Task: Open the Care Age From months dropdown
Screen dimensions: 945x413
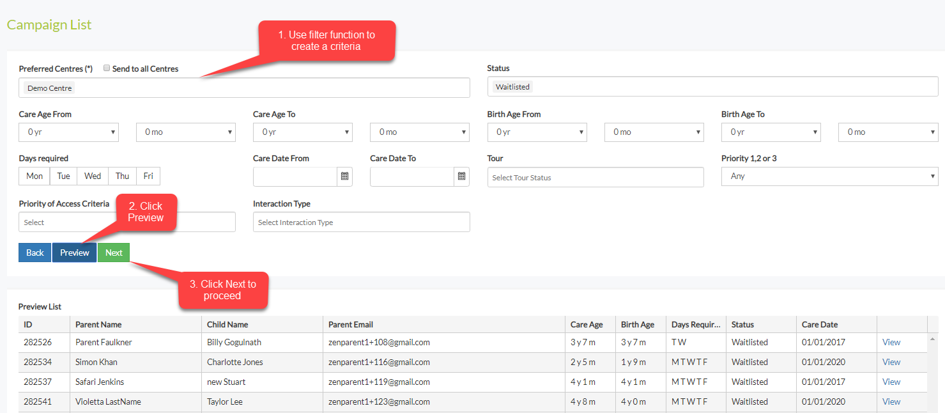Action: 186,132
